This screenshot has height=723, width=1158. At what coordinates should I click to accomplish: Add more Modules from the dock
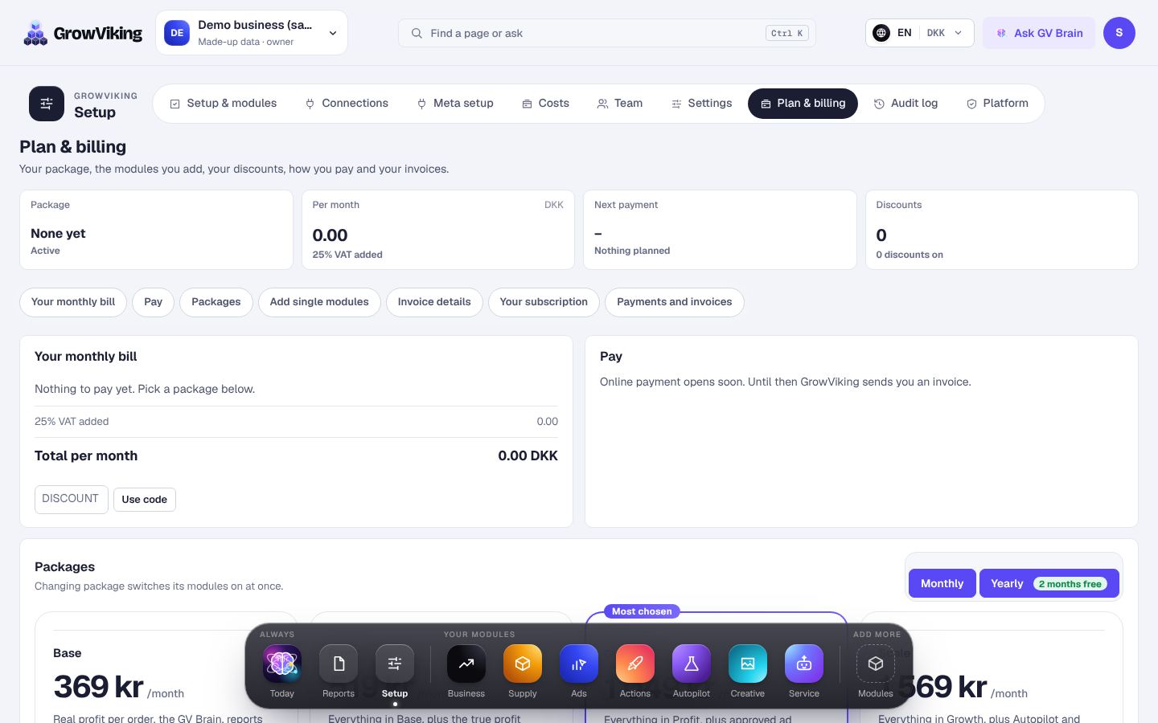click(876, 664)
